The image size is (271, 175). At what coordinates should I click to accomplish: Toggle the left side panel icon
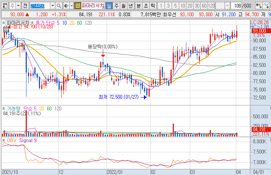(x=5, y=6)
